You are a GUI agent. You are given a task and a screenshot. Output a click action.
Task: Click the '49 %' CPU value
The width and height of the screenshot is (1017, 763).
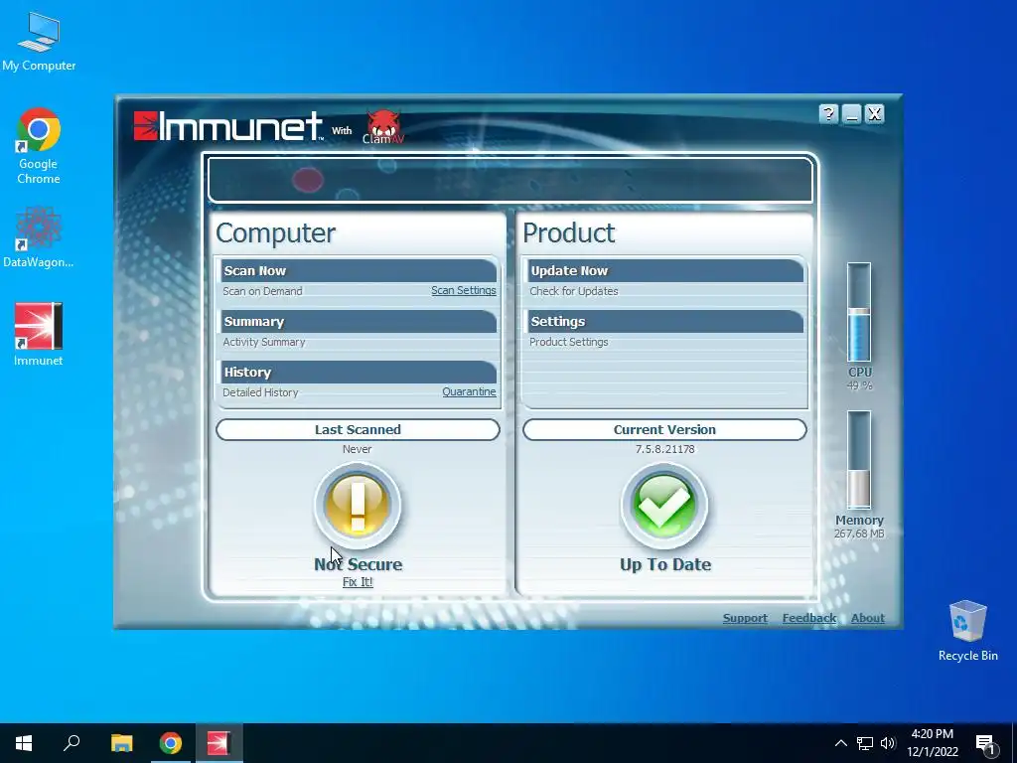point(859,385)
